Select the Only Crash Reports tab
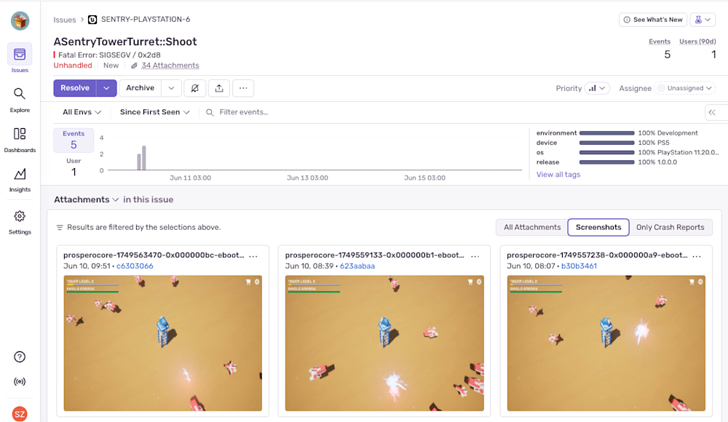The height and width of the screenshot is (422, 728). (x=670, y=228)
